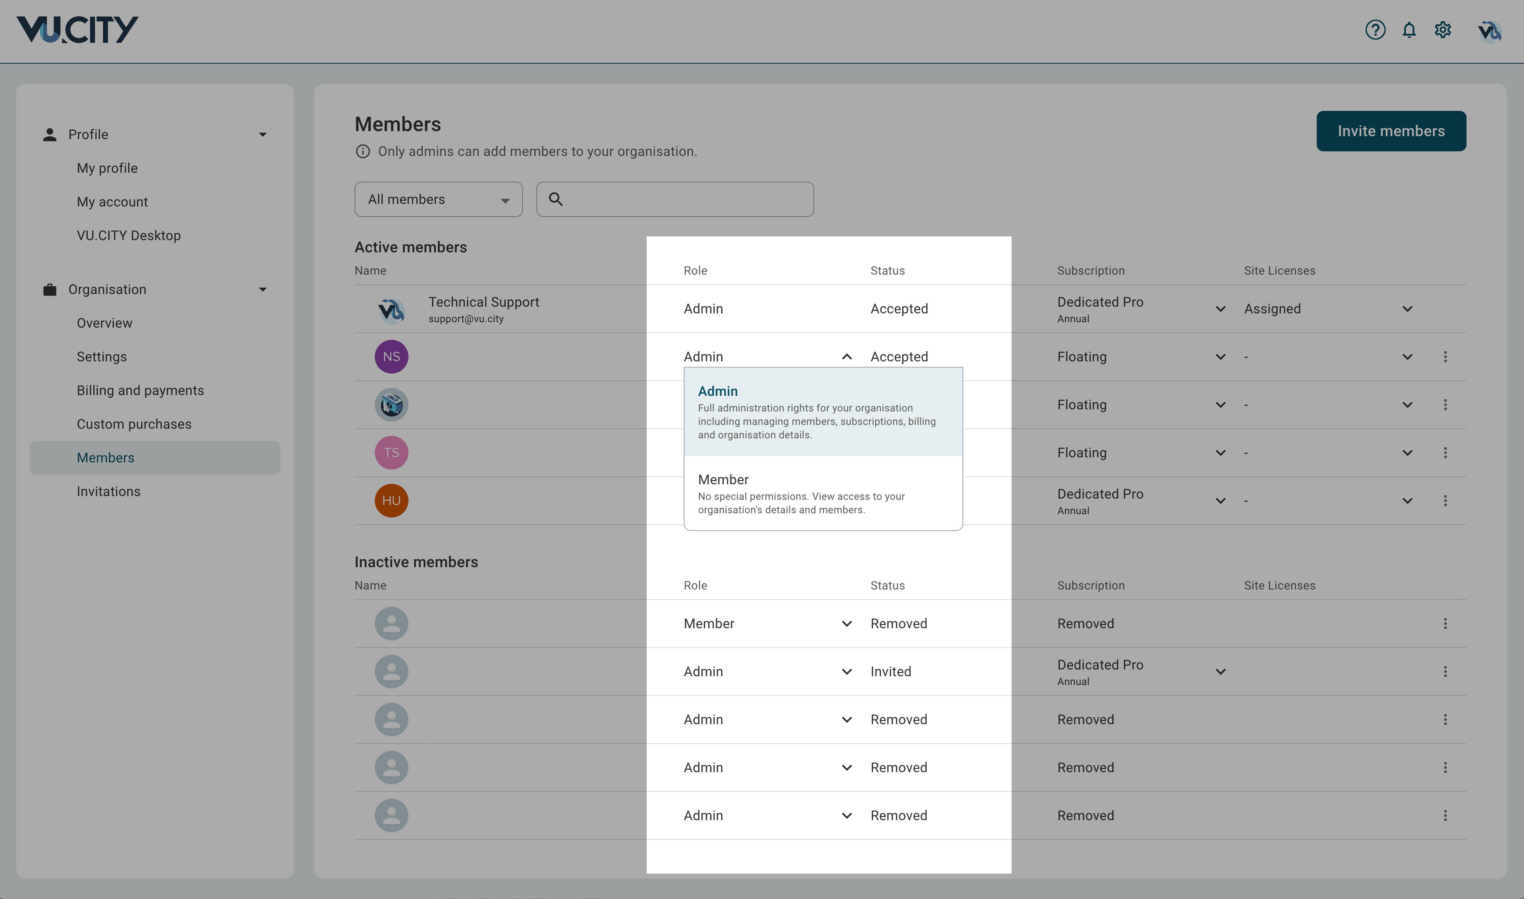The height and width of the screenshot is (899, 1524).
Task: Click the Invite members button
Action: coord(1391,131)
